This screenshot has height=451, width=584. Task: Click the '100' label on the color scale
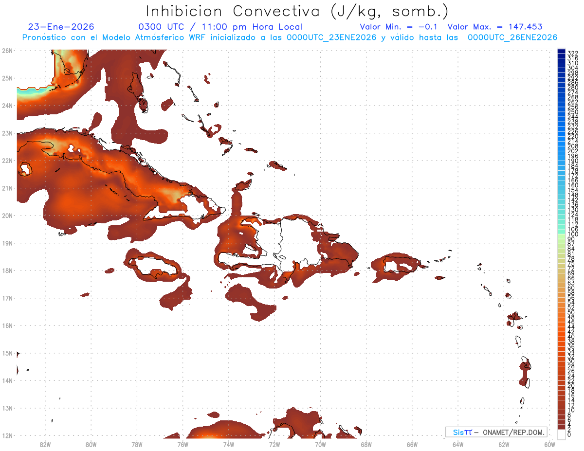[572, 235]
